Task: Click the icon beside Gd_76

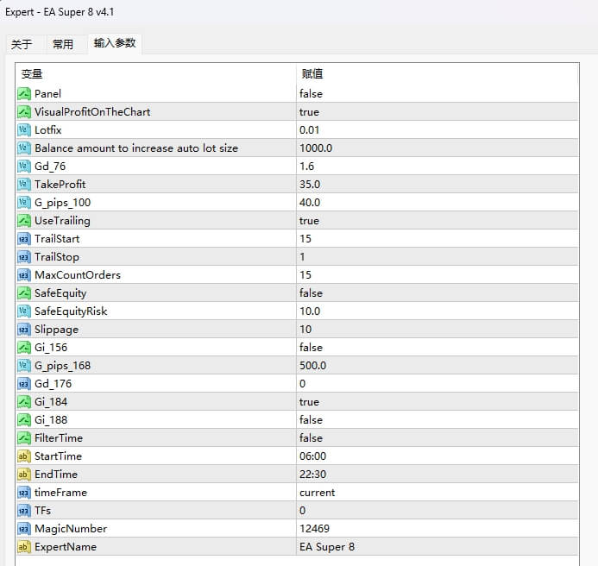Action: pos(23,167)
